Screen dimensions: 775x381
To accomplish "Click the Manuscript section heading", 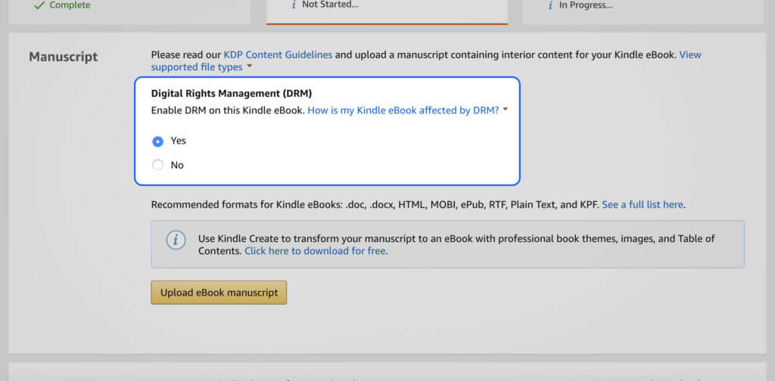I will click(64, 57).
